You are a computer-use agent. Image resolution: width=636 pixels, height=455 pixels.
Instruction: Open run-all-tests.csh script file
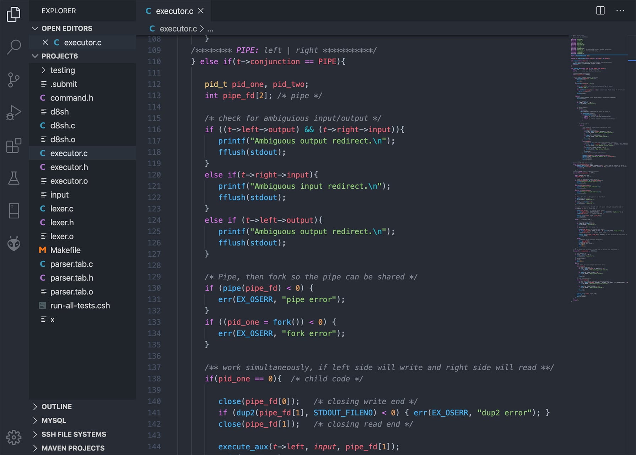80,305
